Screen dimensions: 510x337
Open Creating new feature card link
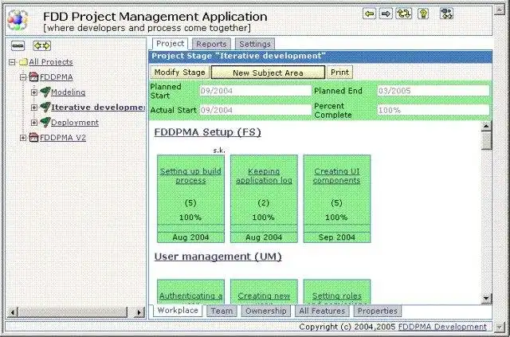point(264,296)
